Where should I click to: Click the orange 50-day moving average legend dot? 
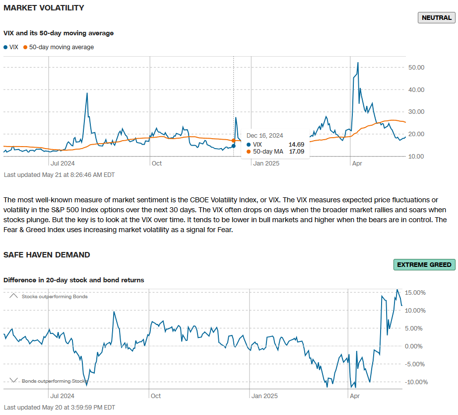[25, 47]
